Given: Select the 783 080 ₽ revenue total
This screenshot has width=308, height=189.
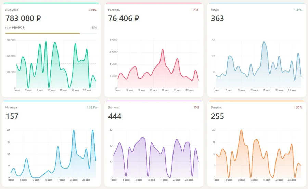Looking at the screenshot, I should pyautogui.click(x=23, y=18).
